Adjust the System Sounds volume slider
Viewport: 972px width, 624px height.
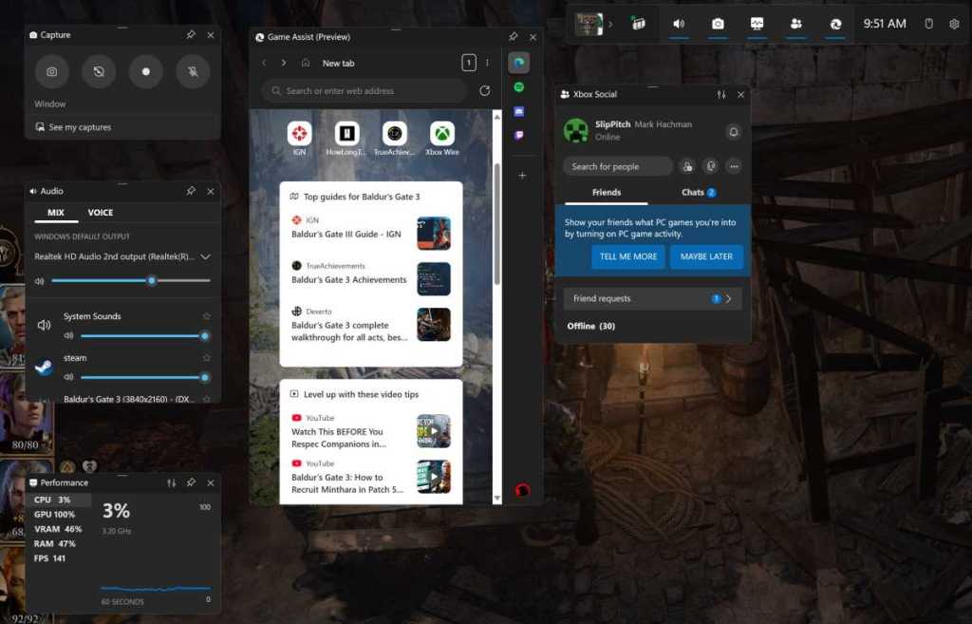coord(142,335)
